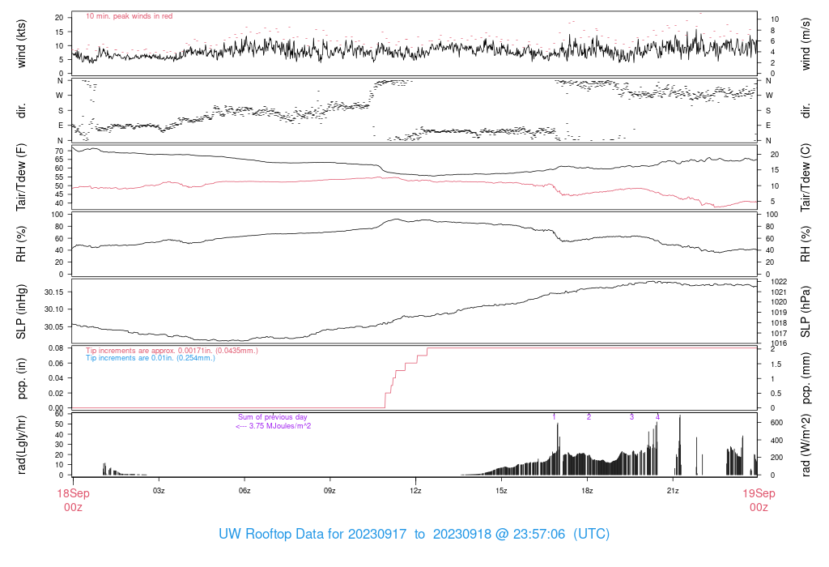Select the "rad(Lgly/hr)" axis label
This screenshot has width=829, height=567.
(21, 445)
